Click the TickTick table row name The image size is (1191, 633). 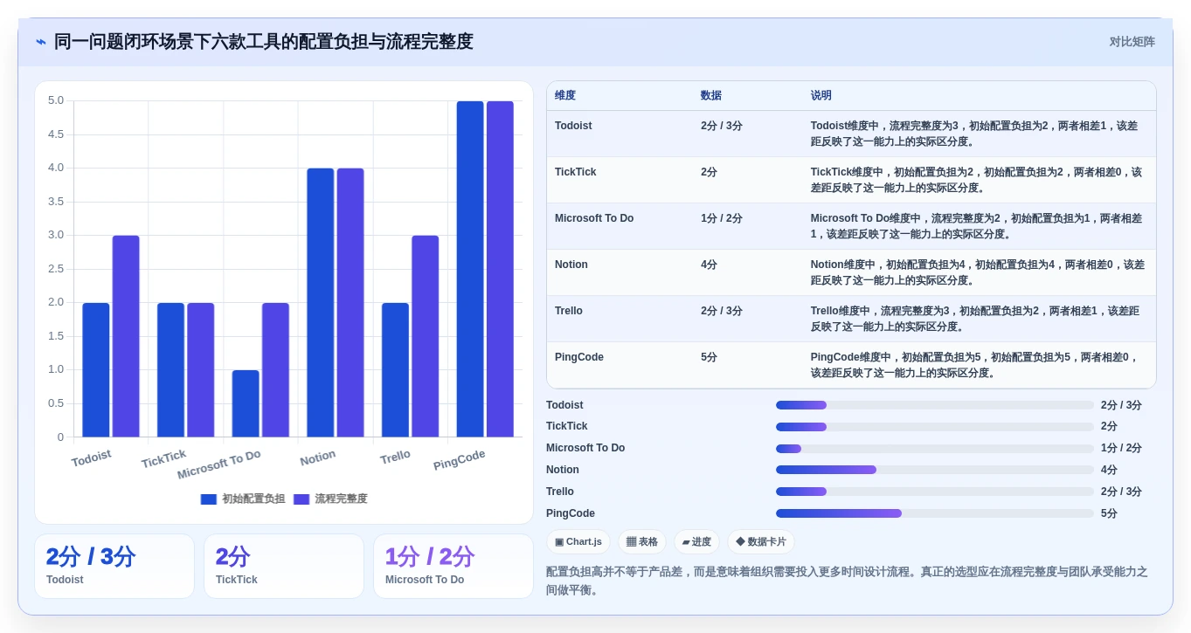click(x=575, y=172)
